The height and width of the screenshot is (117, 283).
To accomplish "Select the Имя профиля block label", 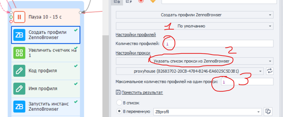I will pyautogui.click(x=43, y=89).
